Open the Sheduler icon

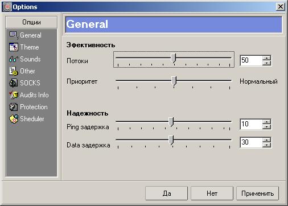click(14, 119)
